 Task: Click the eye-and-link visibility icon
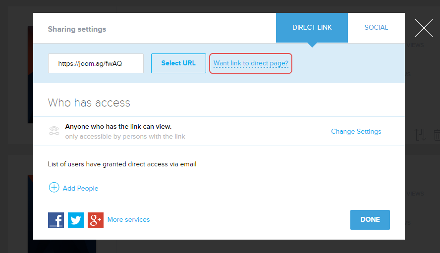(54, 131)
